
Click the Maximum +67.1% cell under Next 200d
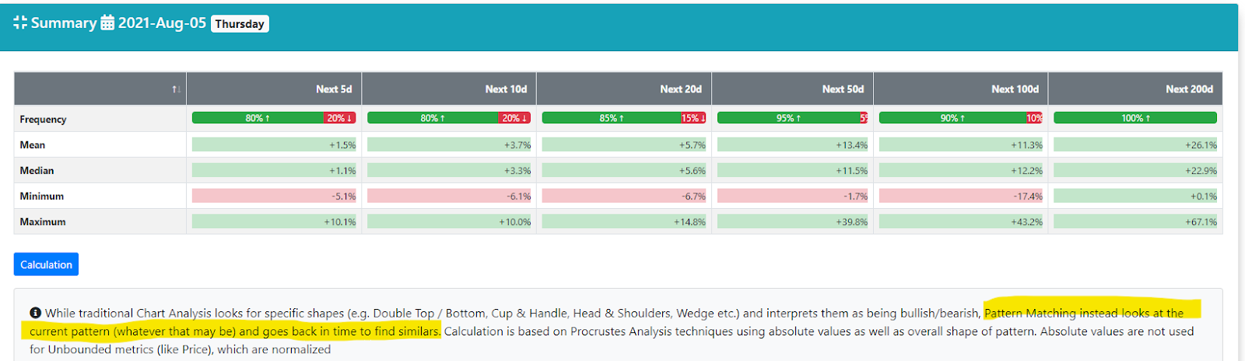click(x=1135, y=222)
